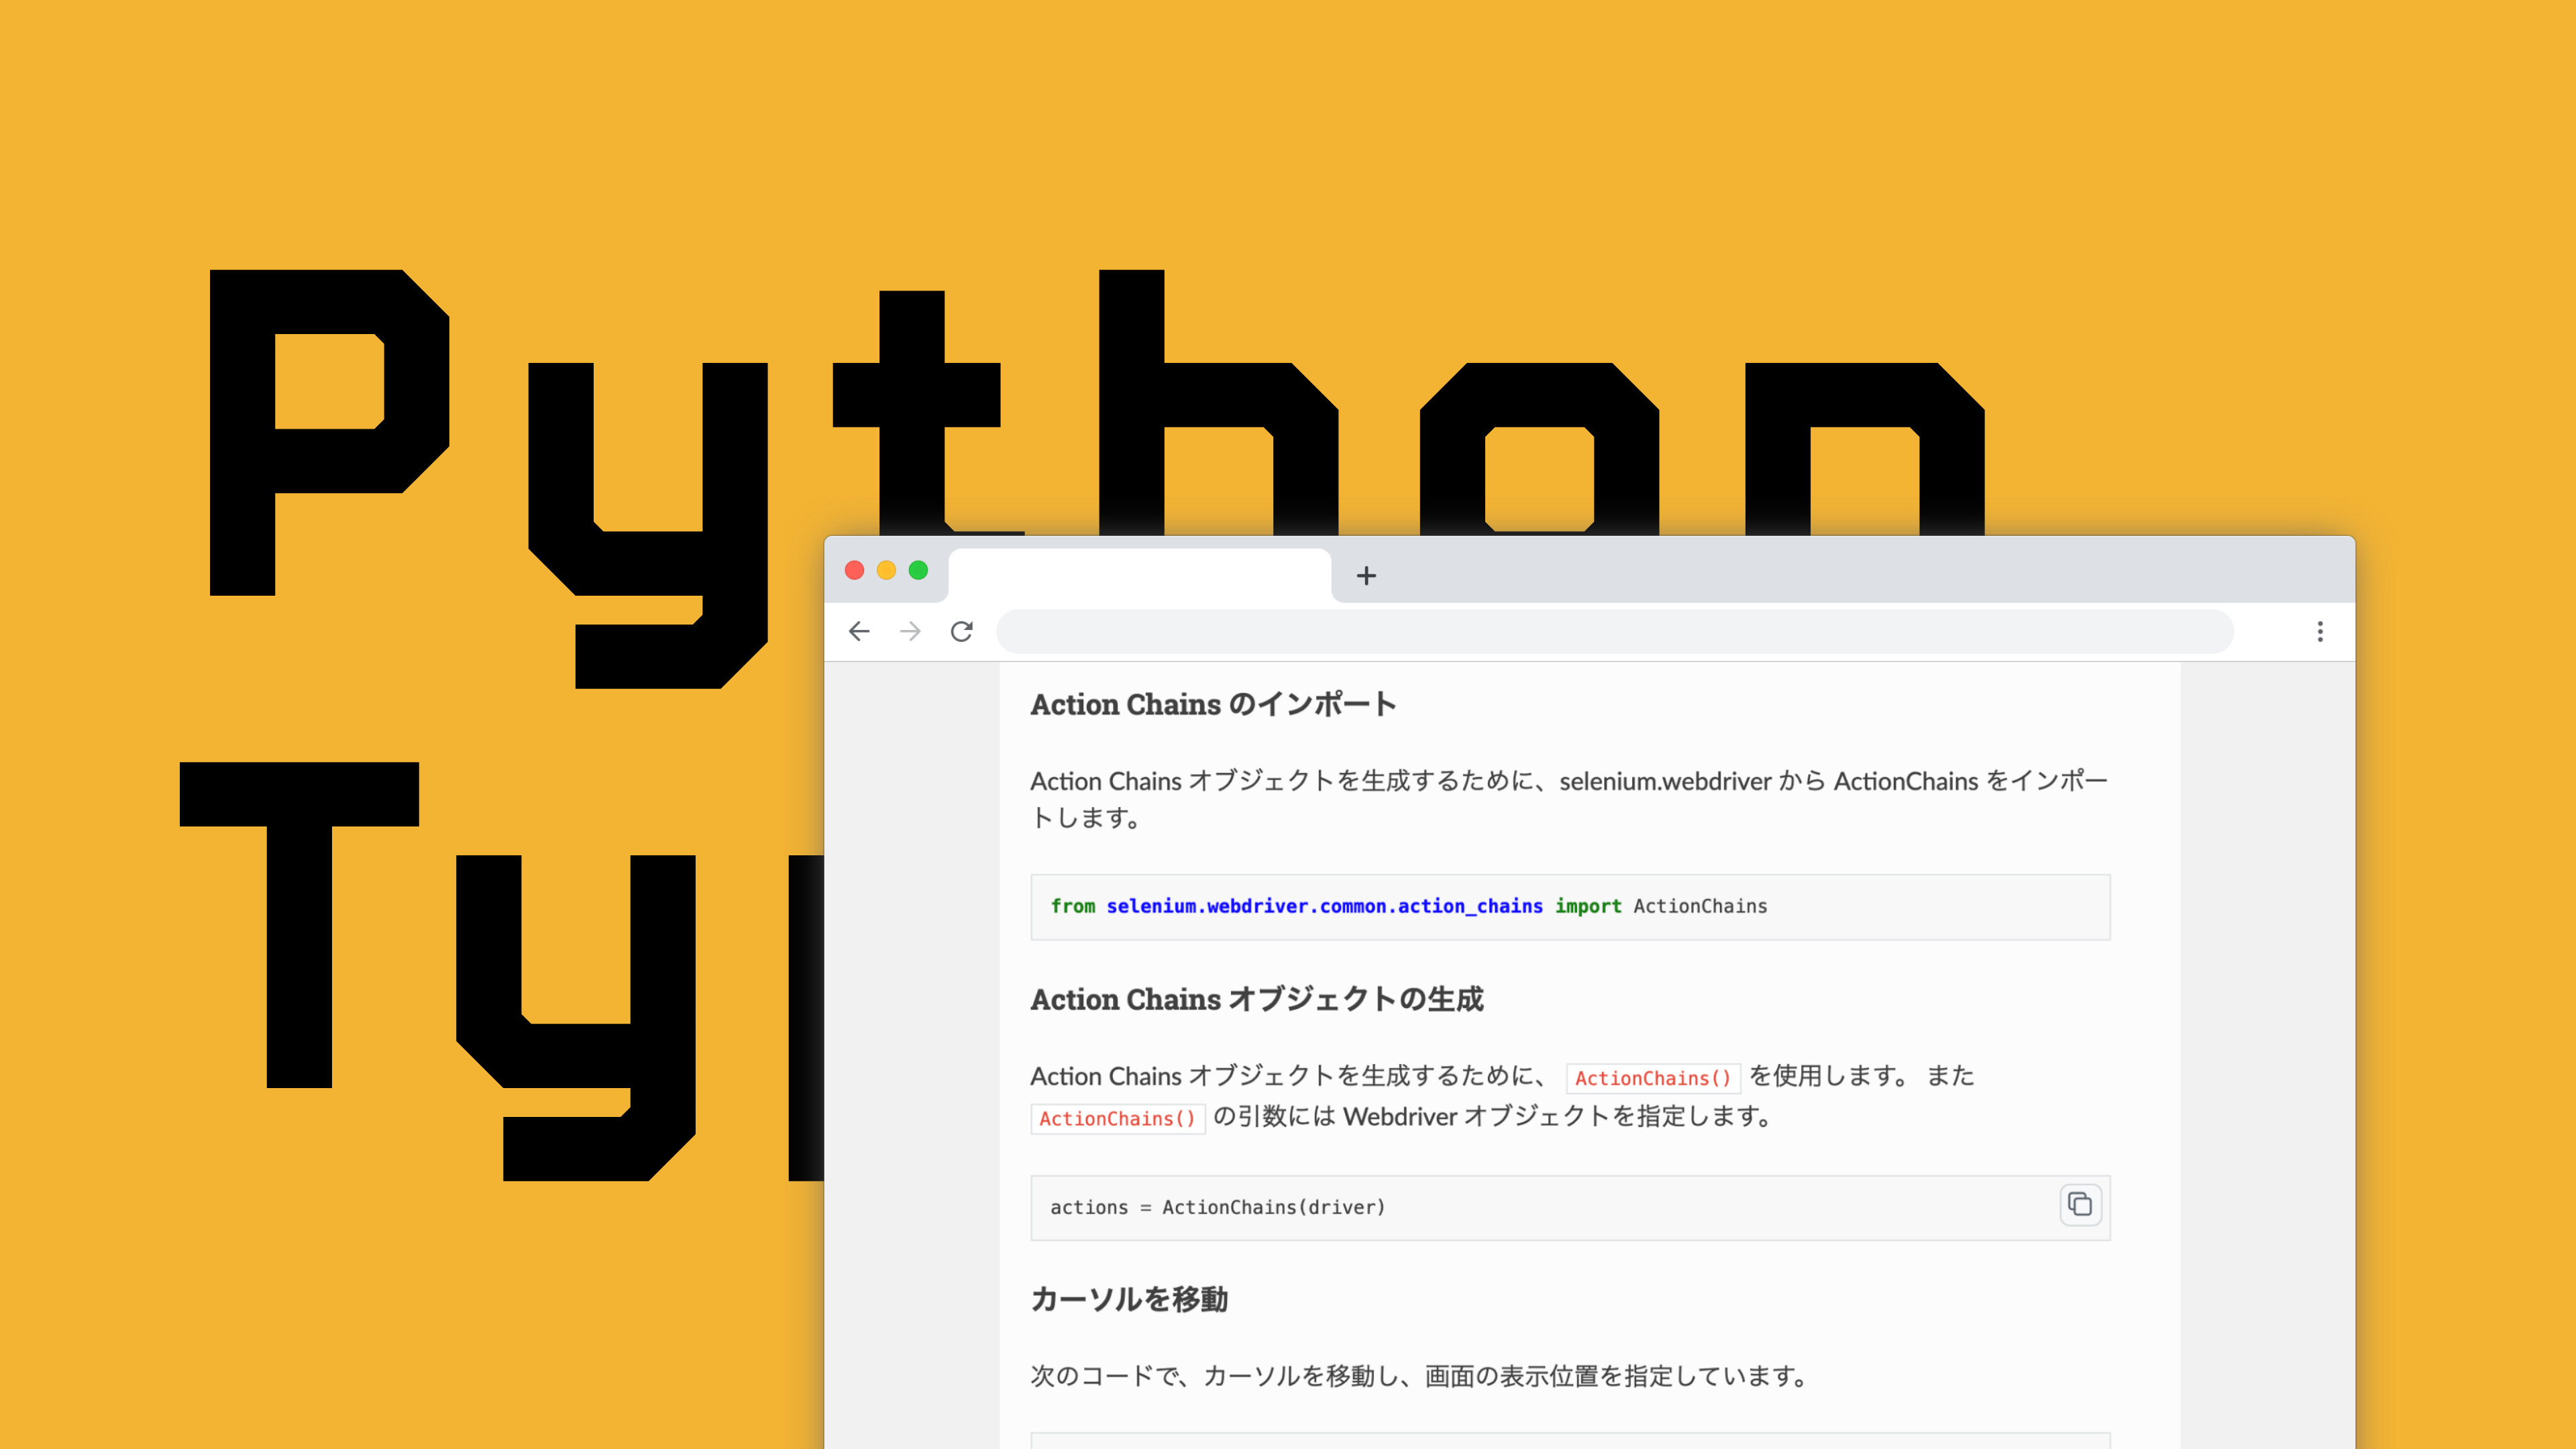This screenshot has width=2576, height=1449.
Task: Click the カーソルを移動 heading
Action: click(1129, 1299)
